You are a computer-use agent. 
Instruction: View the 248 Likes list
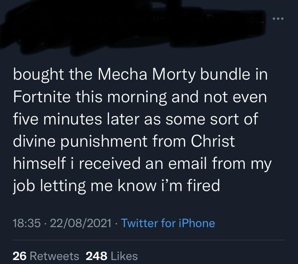(x=112, y=256)
